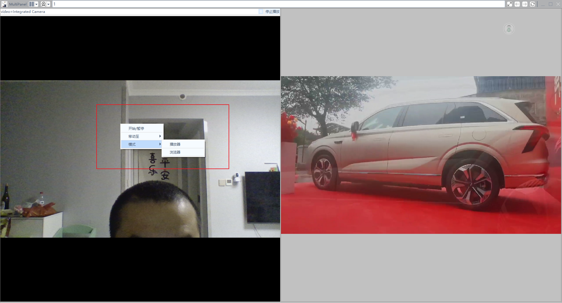This screenshot has width=562, height=303.
Task: Focus the address input field showing 1
Action: [279, 4]
